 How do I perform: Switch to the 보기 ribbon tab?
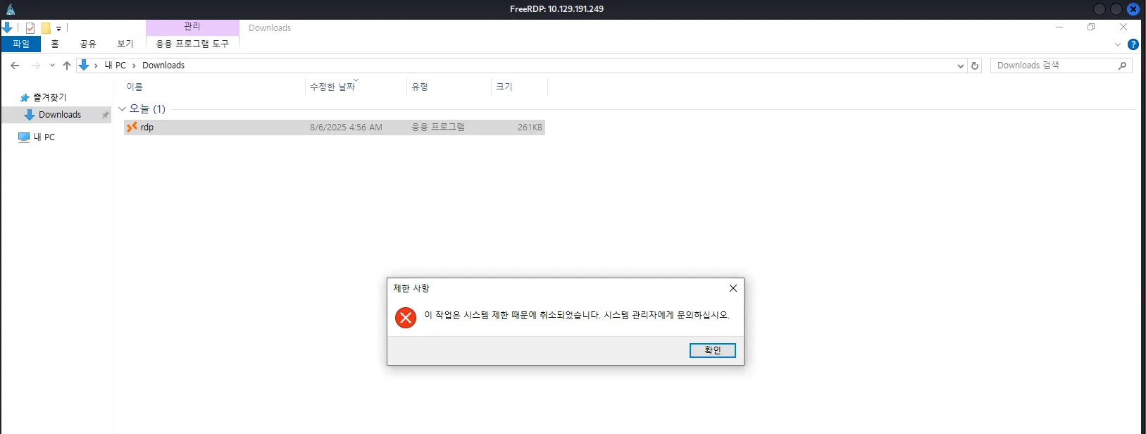click(x=125, y=44)
